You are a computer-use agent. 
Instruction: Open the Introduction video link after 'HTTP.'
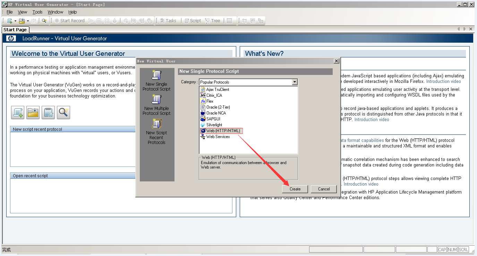point(372,120)
